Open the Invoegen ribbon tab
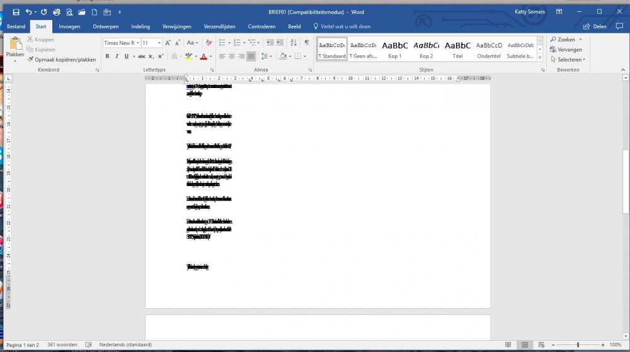This screenshot has height=352, width=630. point(69,26)
